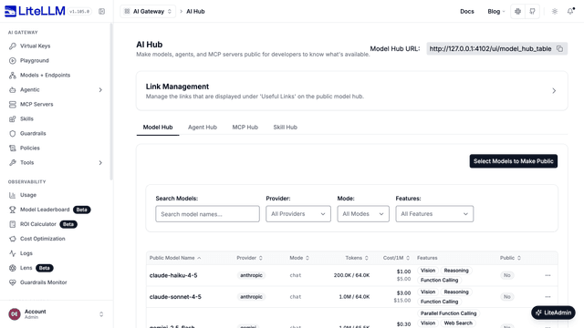Click the Search model names field

point(207,214)
